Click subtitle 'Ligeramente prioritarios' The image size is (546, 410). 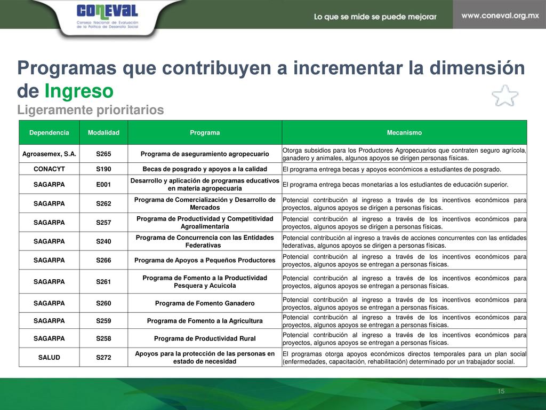coord(91,110)
